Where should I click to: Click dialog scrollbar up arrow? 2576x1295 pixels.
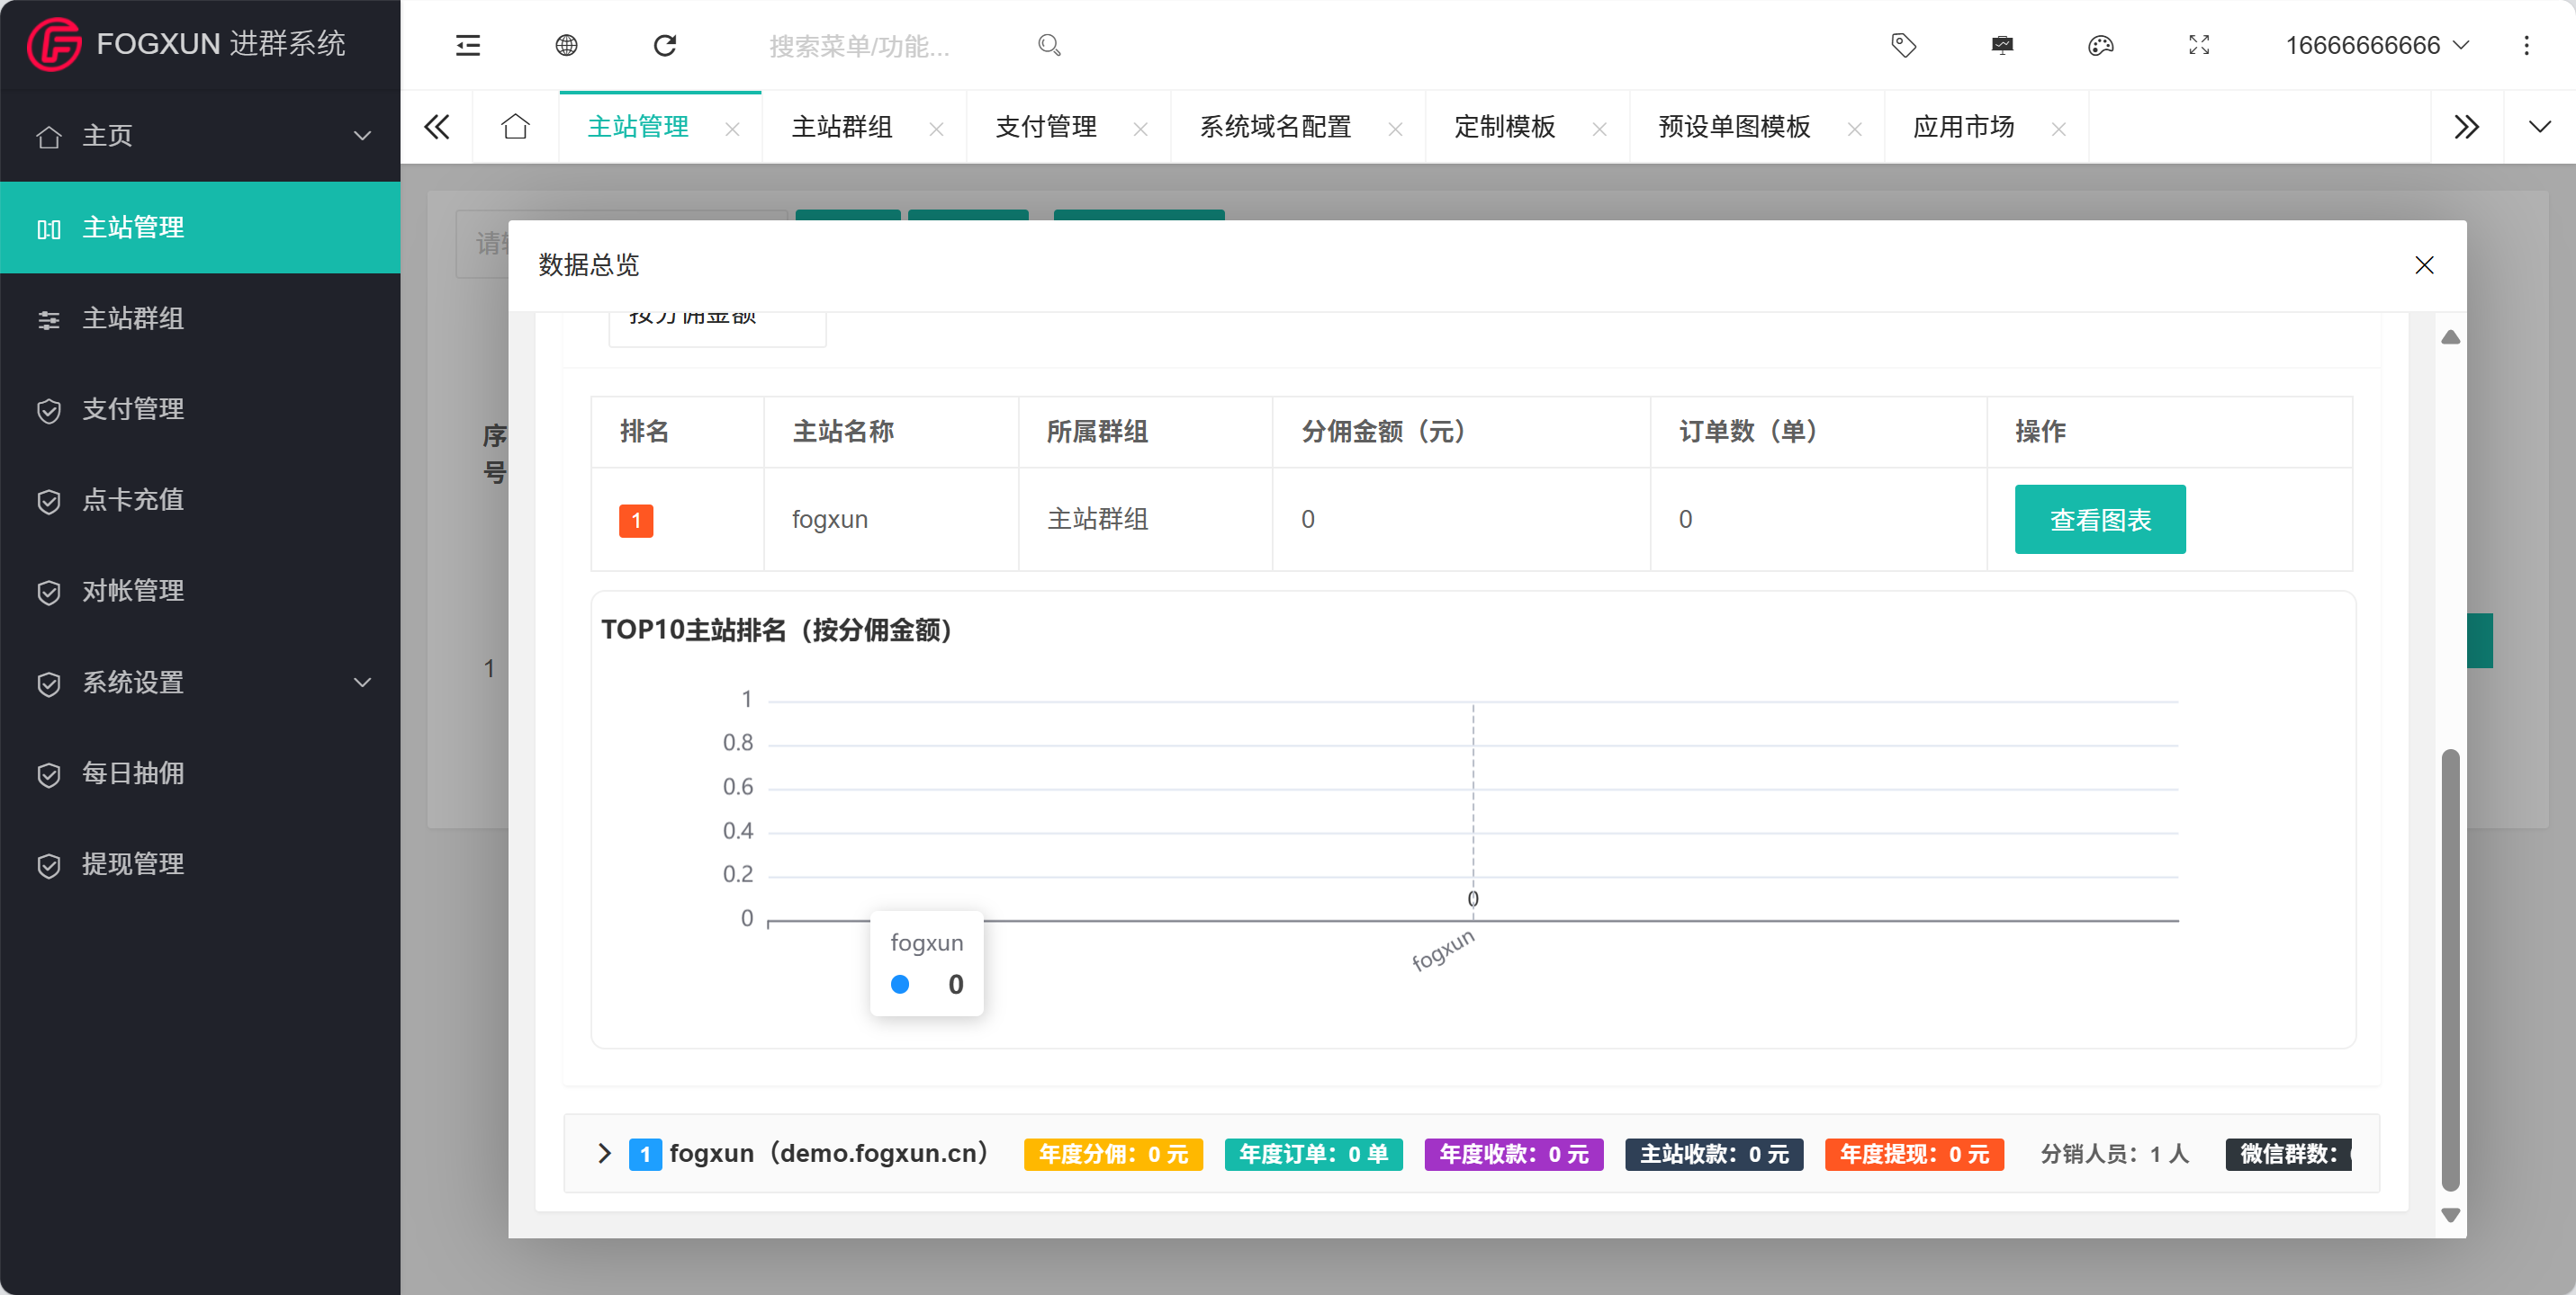[x=2450, y=338]
